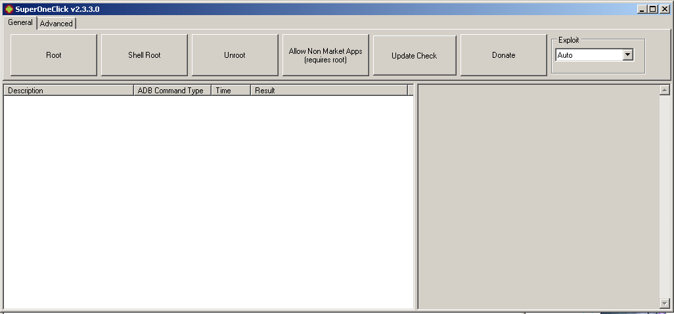Image resolution: width=674 pixels, height=314 pixels.
Task: Select the General tab
Action: 20,22
